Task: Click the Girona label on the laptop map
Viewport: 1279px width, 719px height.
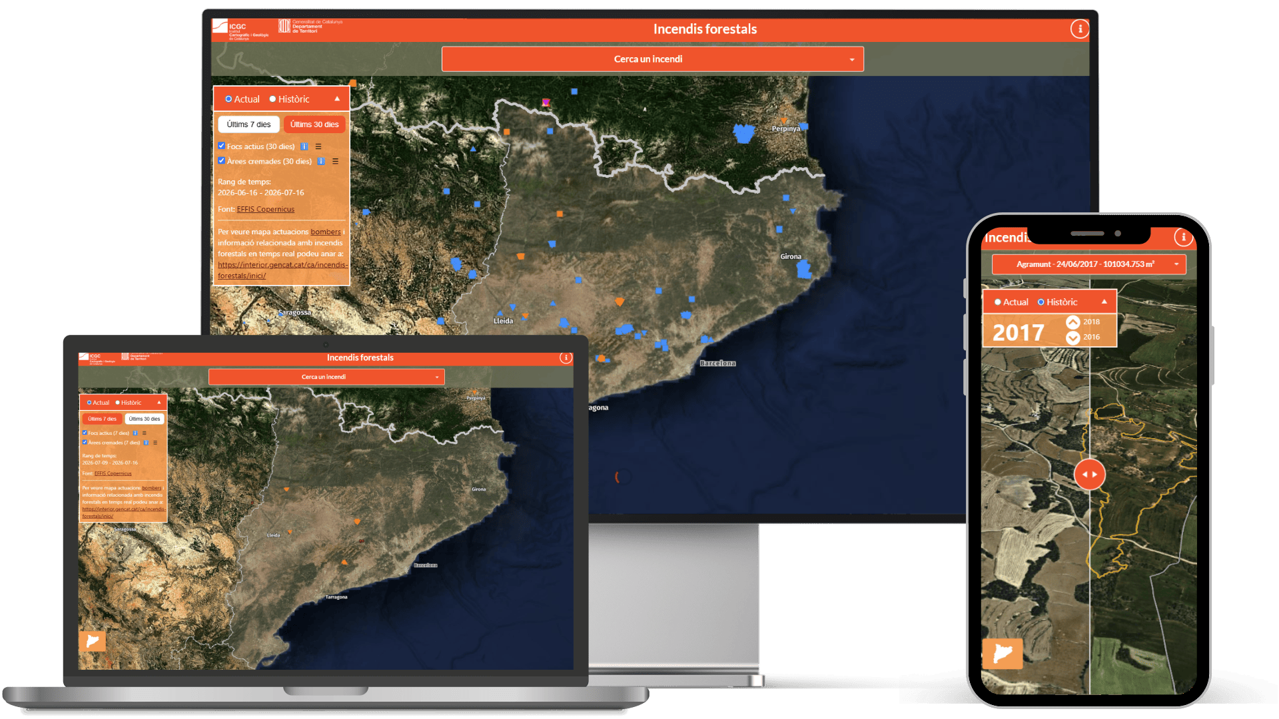Action: [x=479, y=489]
